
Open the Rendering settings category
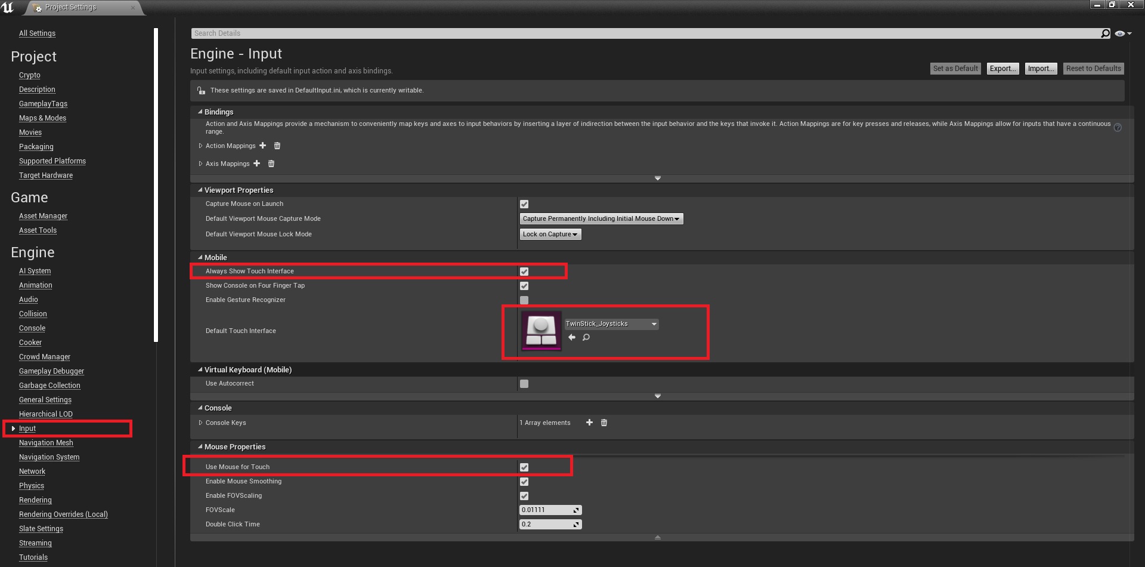coord(35,500)
